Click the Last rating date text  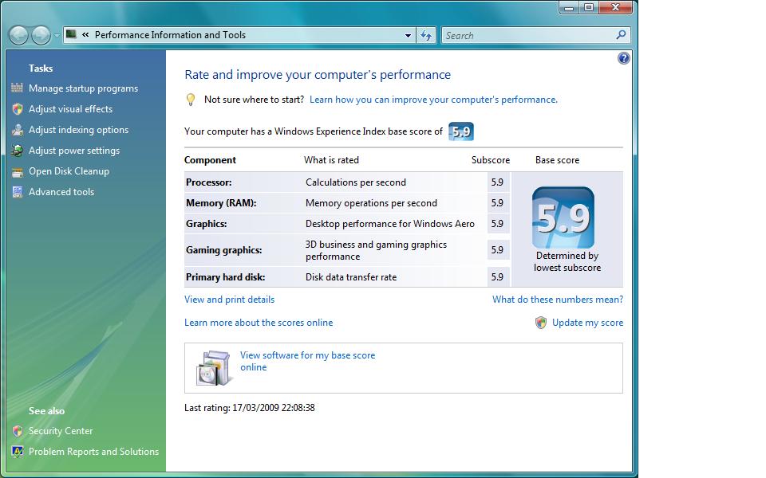[x=249, y=408]
